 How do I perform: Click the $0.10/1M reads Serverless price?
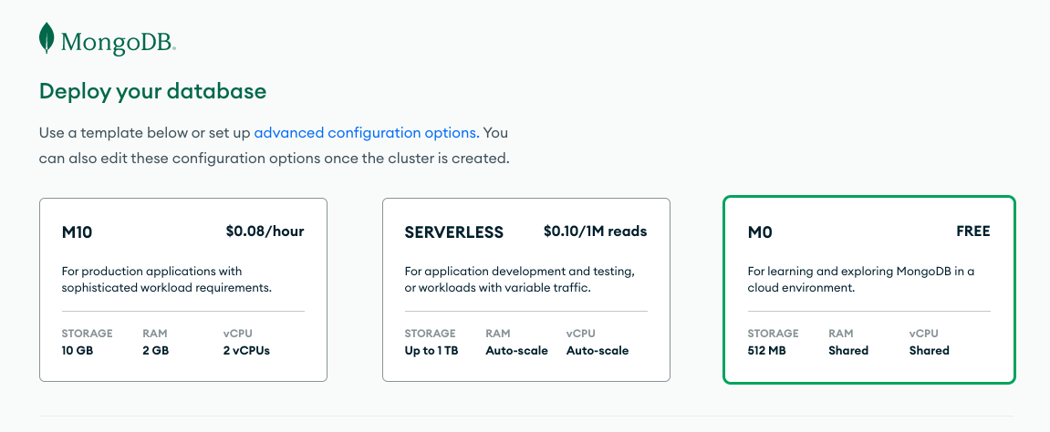pyautogui.click(x=595, y=231)
